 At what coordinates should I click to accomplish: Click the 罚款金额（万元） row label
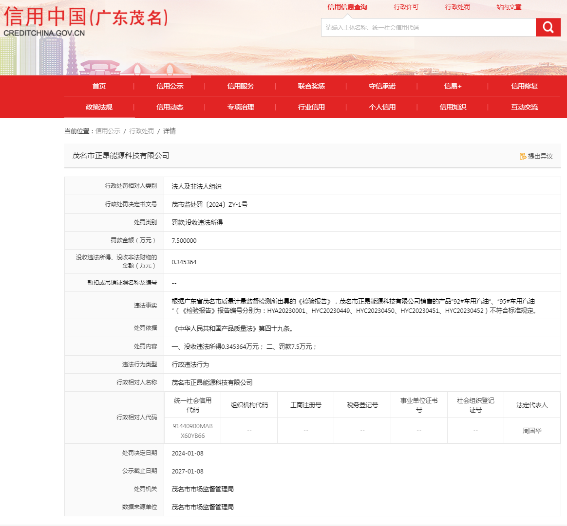[134, 240]
